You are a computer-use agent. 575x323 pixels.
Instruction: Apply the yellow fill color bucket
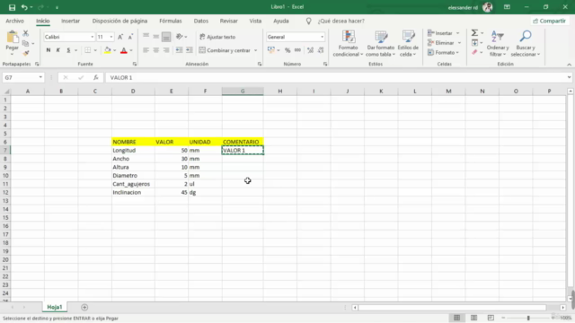pyautogui.click(x=108, y=50)
